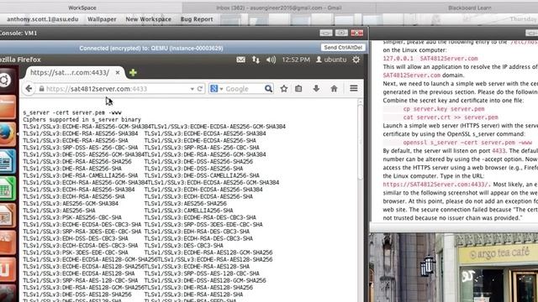This screenshot has width=538, height=302.
Task: Click the search magnifier icon
Action: pos(268,89)
